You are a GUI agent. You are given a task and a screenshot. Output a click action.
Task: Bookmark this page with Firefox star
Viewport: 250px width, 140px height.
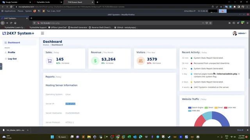[x=211, y=23]
